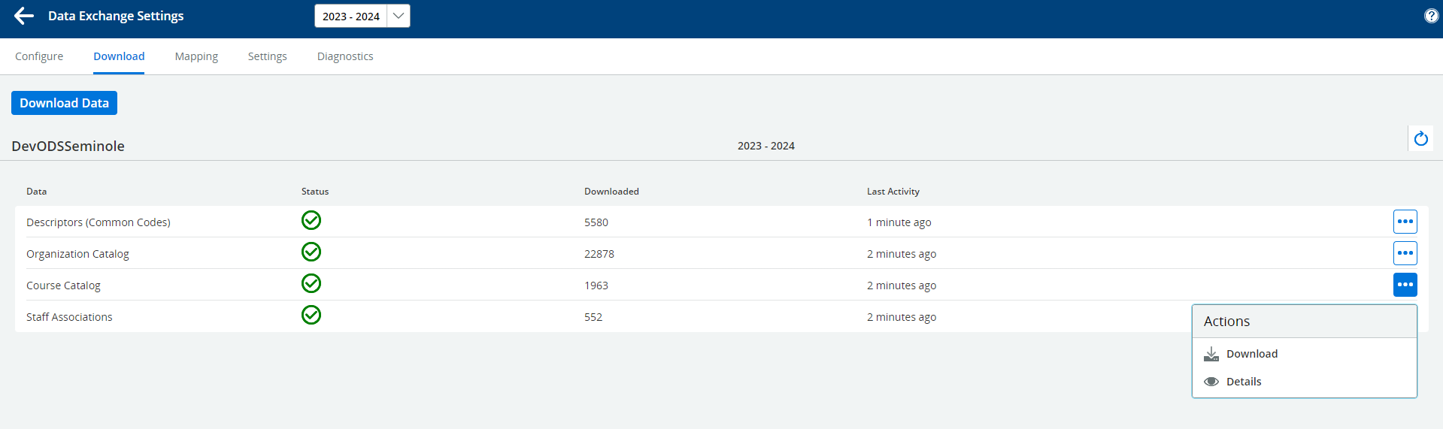Click the Organization Catalog status checkmark

[x=311, y=252]
